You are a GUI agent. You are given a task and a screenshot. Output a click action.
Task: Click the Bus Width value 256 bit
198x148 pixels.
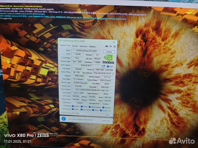point(107,84)
